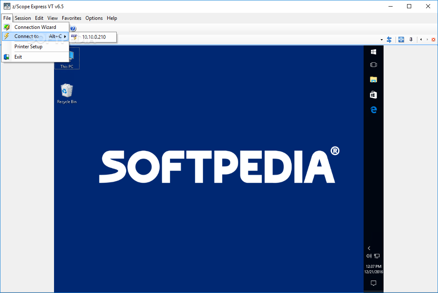438x293 pixels.
Task: Open the Help menu
Action: [x=112, y=18]
